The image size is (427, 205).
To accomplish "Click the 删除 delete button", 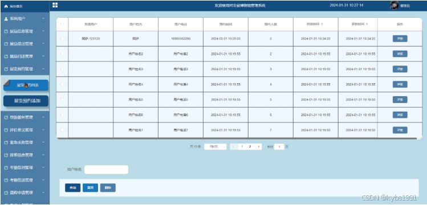I will pyautogui.click(x=108, y=187).
